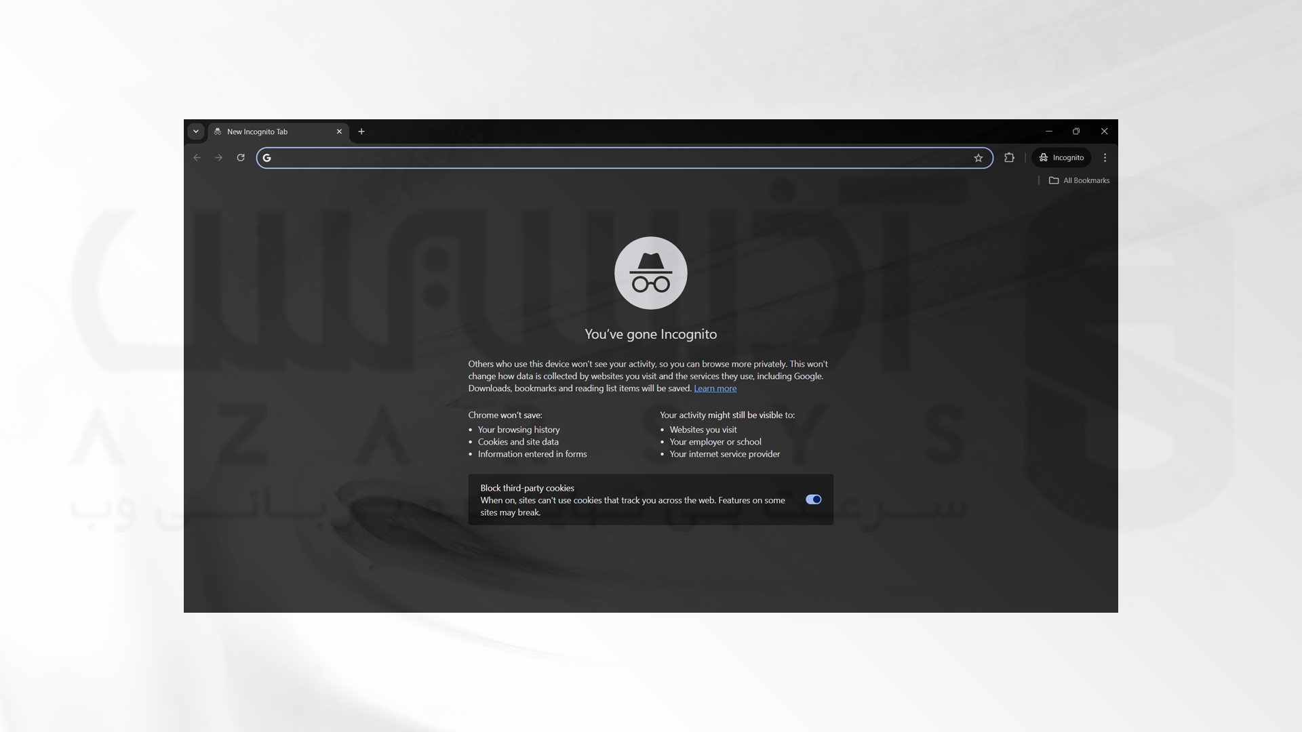Viewport: 1302px width, 732px height.
Task: Click the reload page icon
Action: [241, 157]
